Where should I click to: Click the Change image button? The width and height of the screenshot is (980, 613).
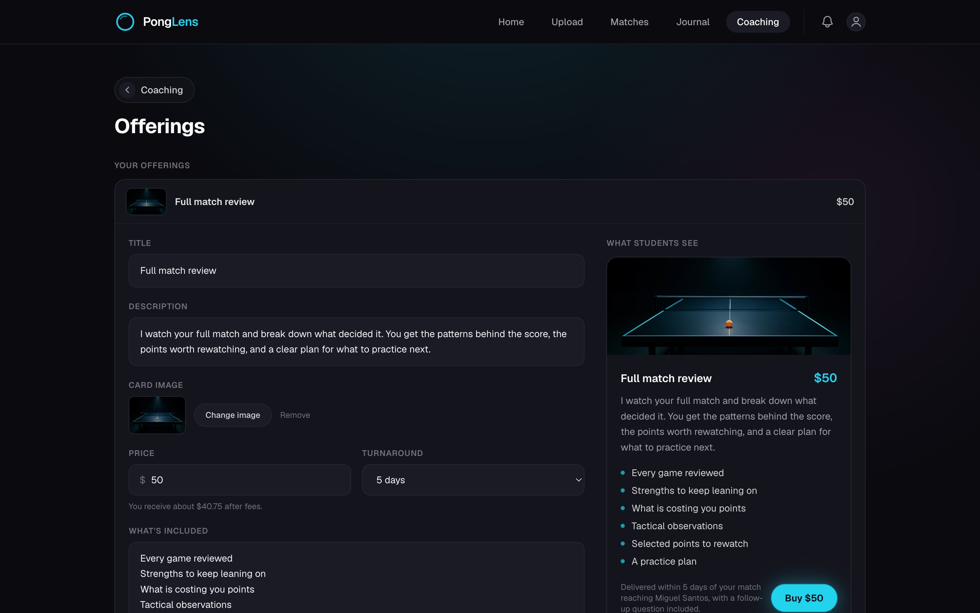tap(232, 415)
